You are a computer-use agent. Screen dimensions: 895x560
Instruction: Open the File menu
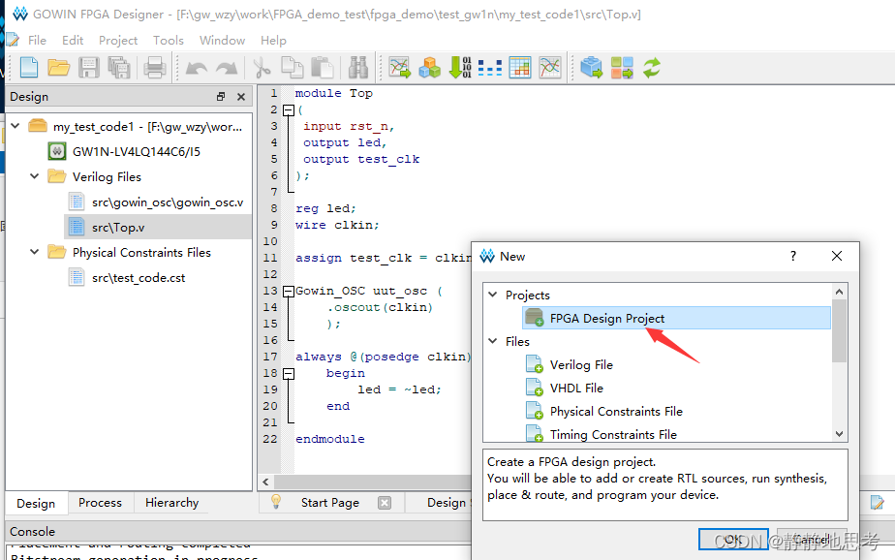[x=37, y=40]
